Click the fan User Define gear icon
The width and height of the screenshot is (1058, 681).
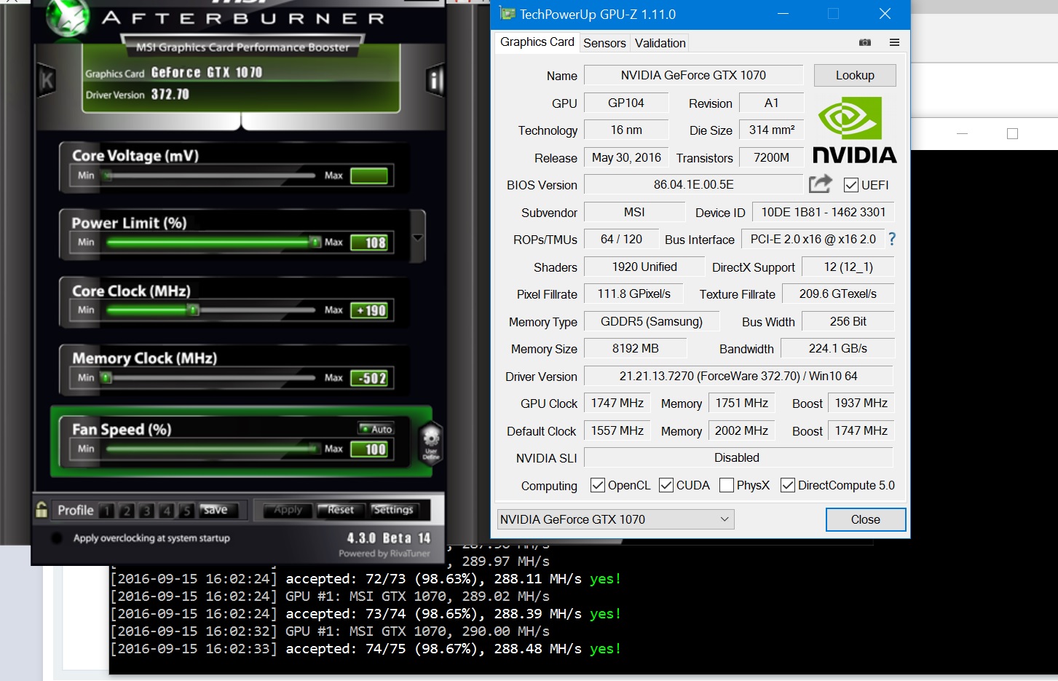[x=431, y=441]
